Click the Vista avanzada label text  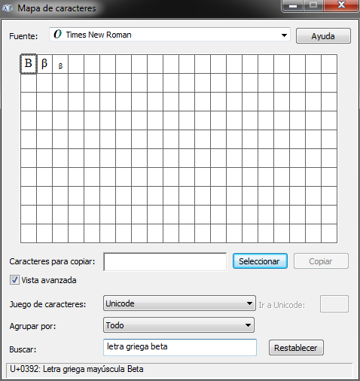click(49, 280)
